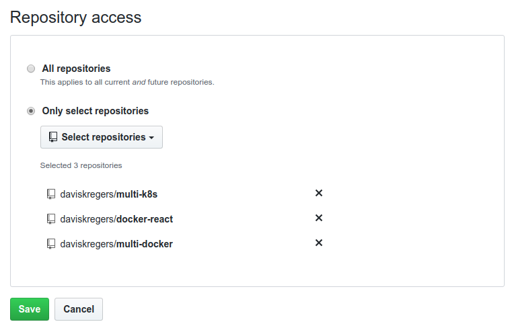Click the All repositories label text
510x328 pixels.
click(x=76, y=69)
